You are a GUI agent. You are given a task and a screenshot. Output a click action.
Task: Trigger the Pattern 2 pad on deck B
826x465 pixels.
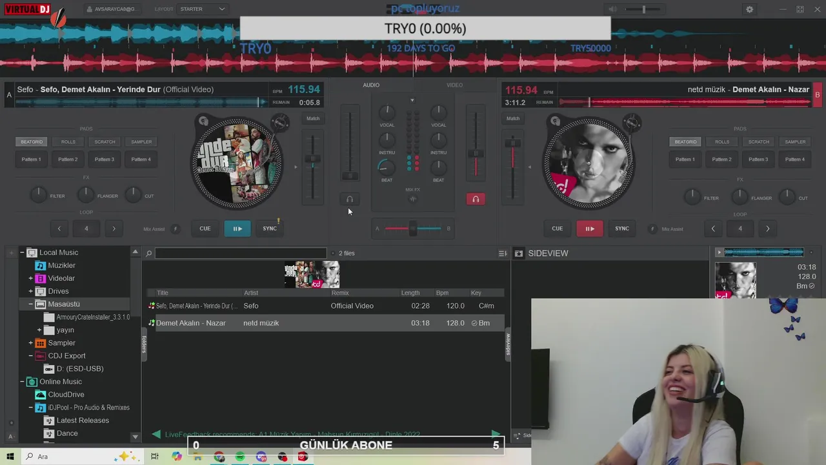[x=722, y=160]
